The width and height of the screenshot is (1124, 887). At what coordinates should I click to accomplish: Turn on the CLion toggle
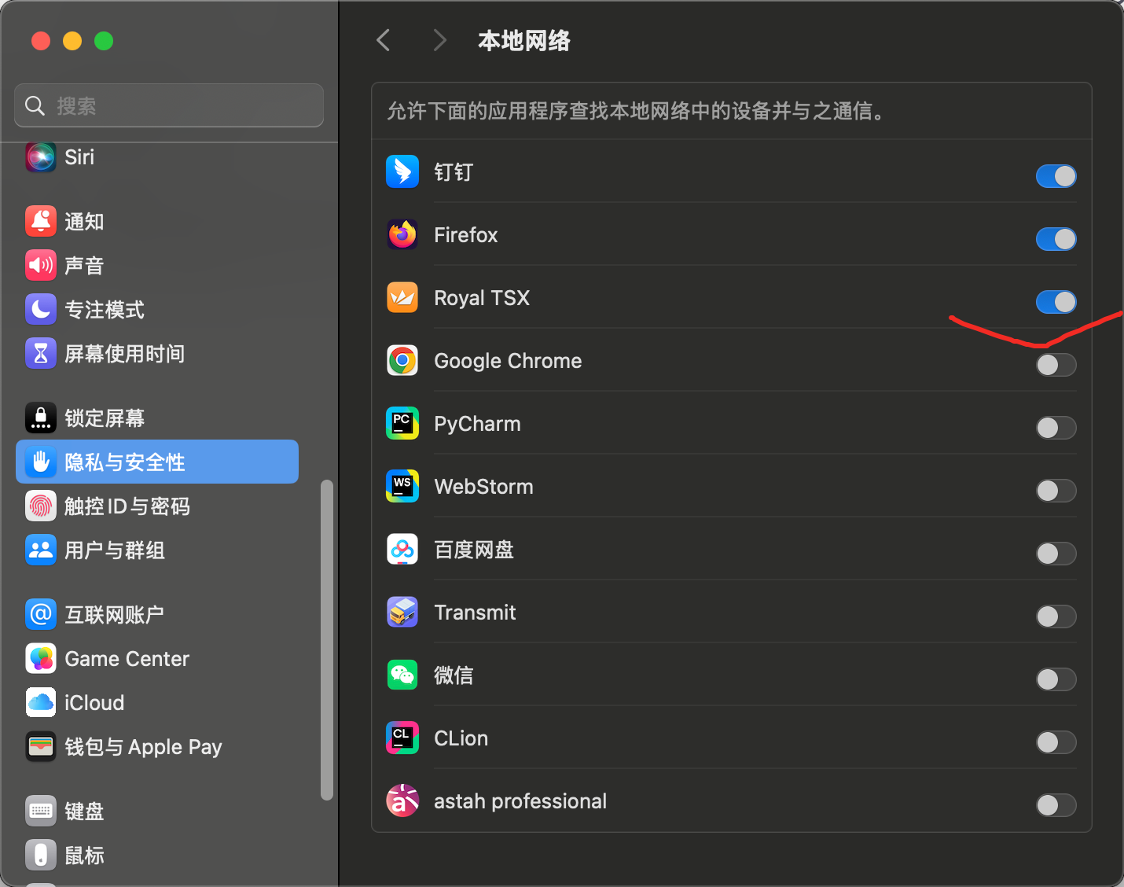(1056, 742)
